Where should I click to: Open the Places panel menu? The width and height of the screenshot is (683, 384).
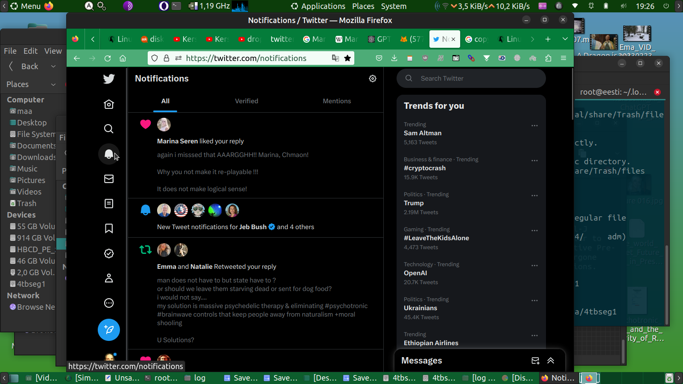(x=363, y=6)
